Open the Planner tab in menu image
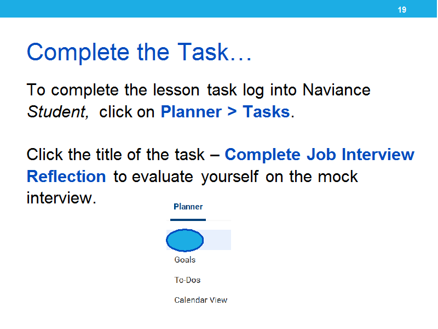 click(188, 207)
